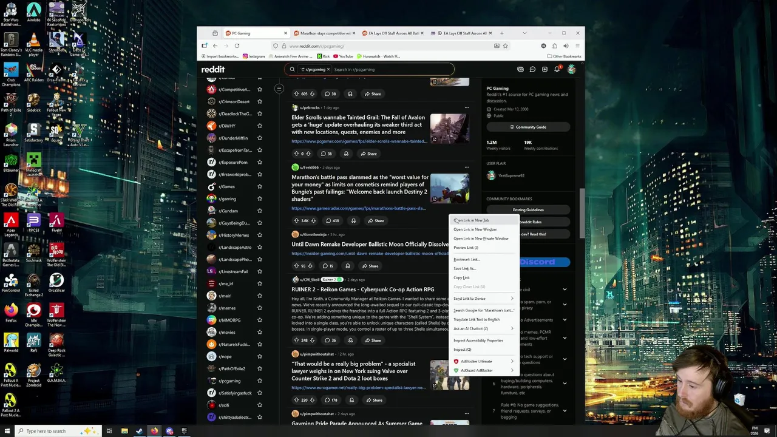Open Palworld desktop icon
Screen dimensions: 777x437
(x=10, y=343)
